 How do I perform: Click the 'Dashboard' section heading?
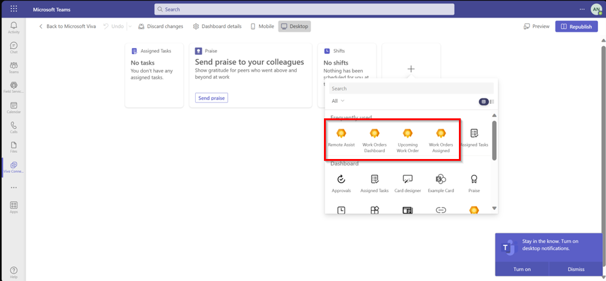345,164
